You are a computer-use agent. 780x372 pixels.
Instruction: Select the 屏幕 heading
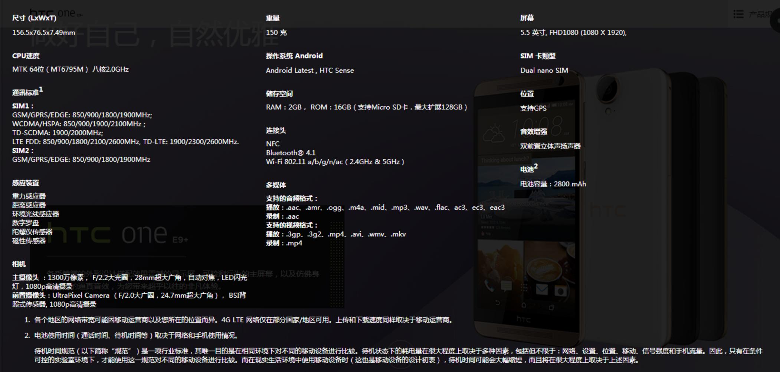pyautogui.click(x=527, y=18)
